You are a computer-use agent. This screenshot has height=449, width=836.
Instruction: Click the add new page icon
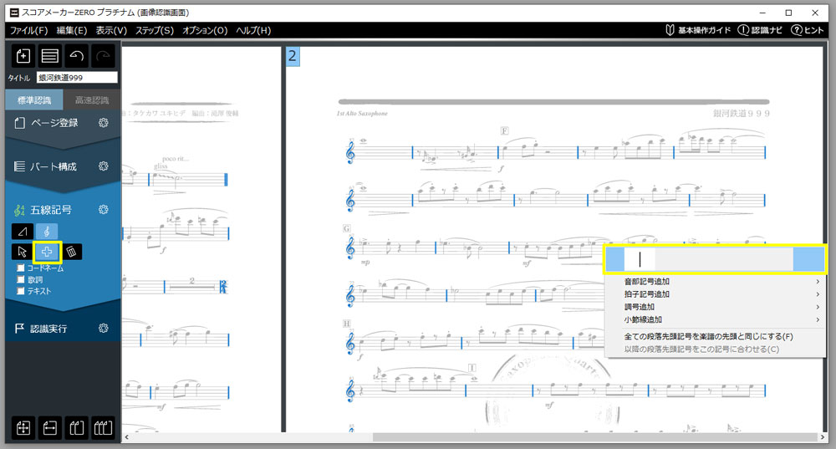(23, 55)
